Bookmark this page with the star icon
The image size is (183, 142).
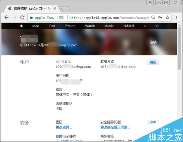(x=167, y=18)
